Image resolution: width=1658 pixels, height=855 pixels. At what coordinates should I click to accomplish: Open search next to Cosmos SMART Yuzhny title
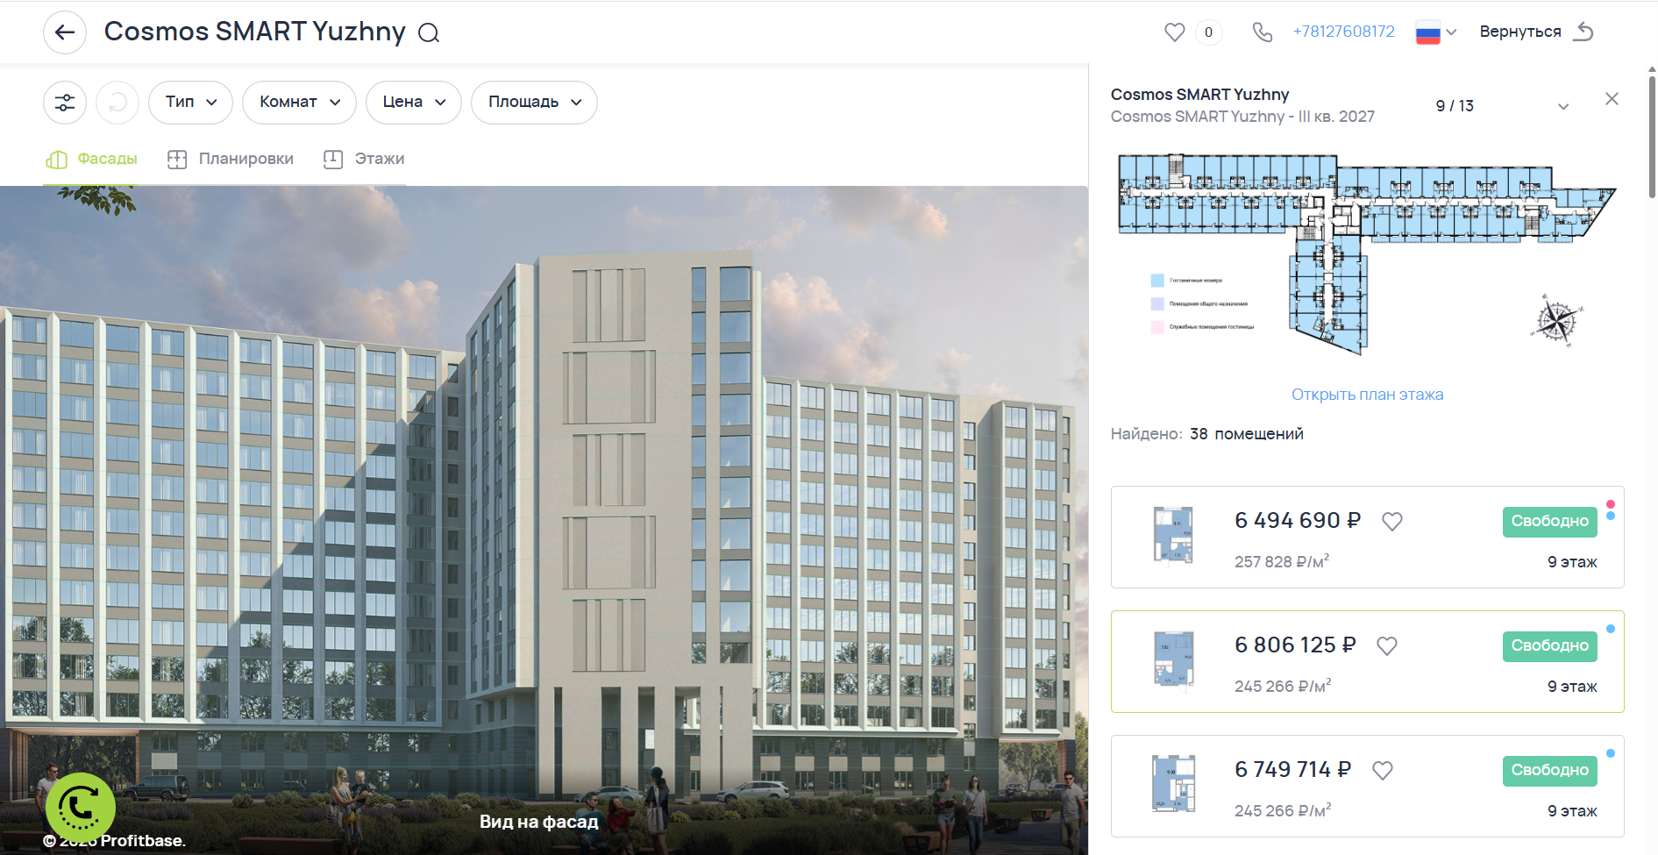coord(429,32)
